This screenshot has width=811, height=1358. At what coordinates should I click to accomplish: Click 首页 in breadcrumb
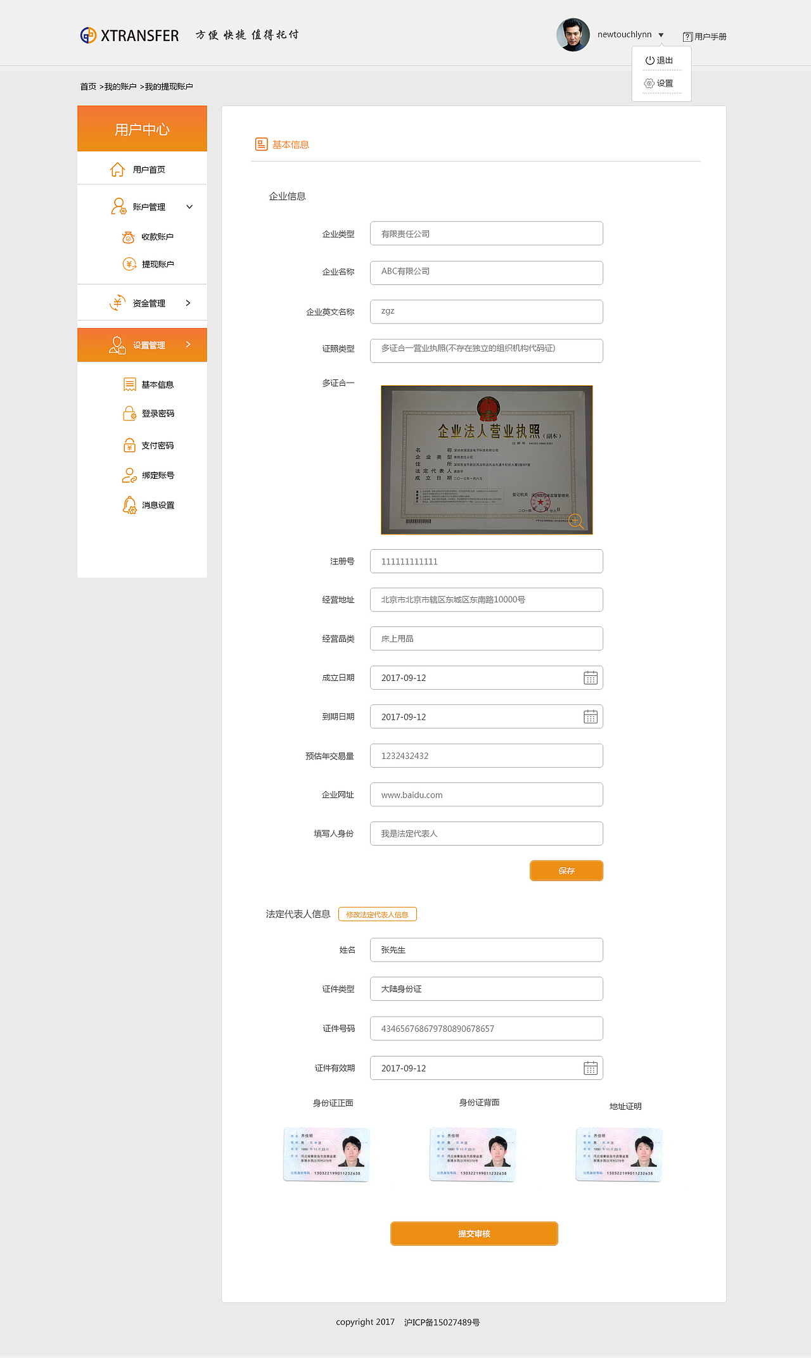(x=88, y=87)
